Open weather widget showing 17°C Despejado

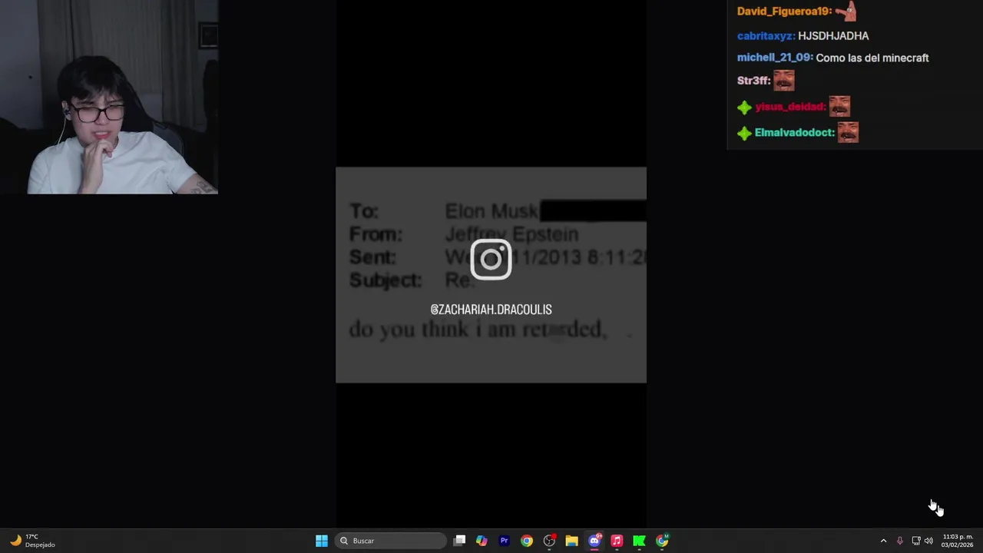pos(32,541)
